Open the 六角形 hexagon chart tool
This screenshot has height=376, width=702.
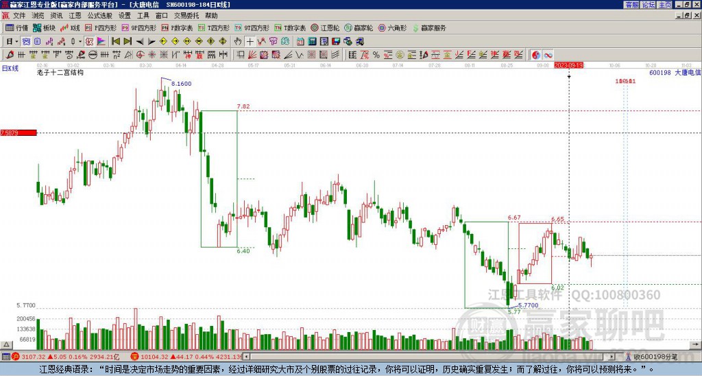392,27
